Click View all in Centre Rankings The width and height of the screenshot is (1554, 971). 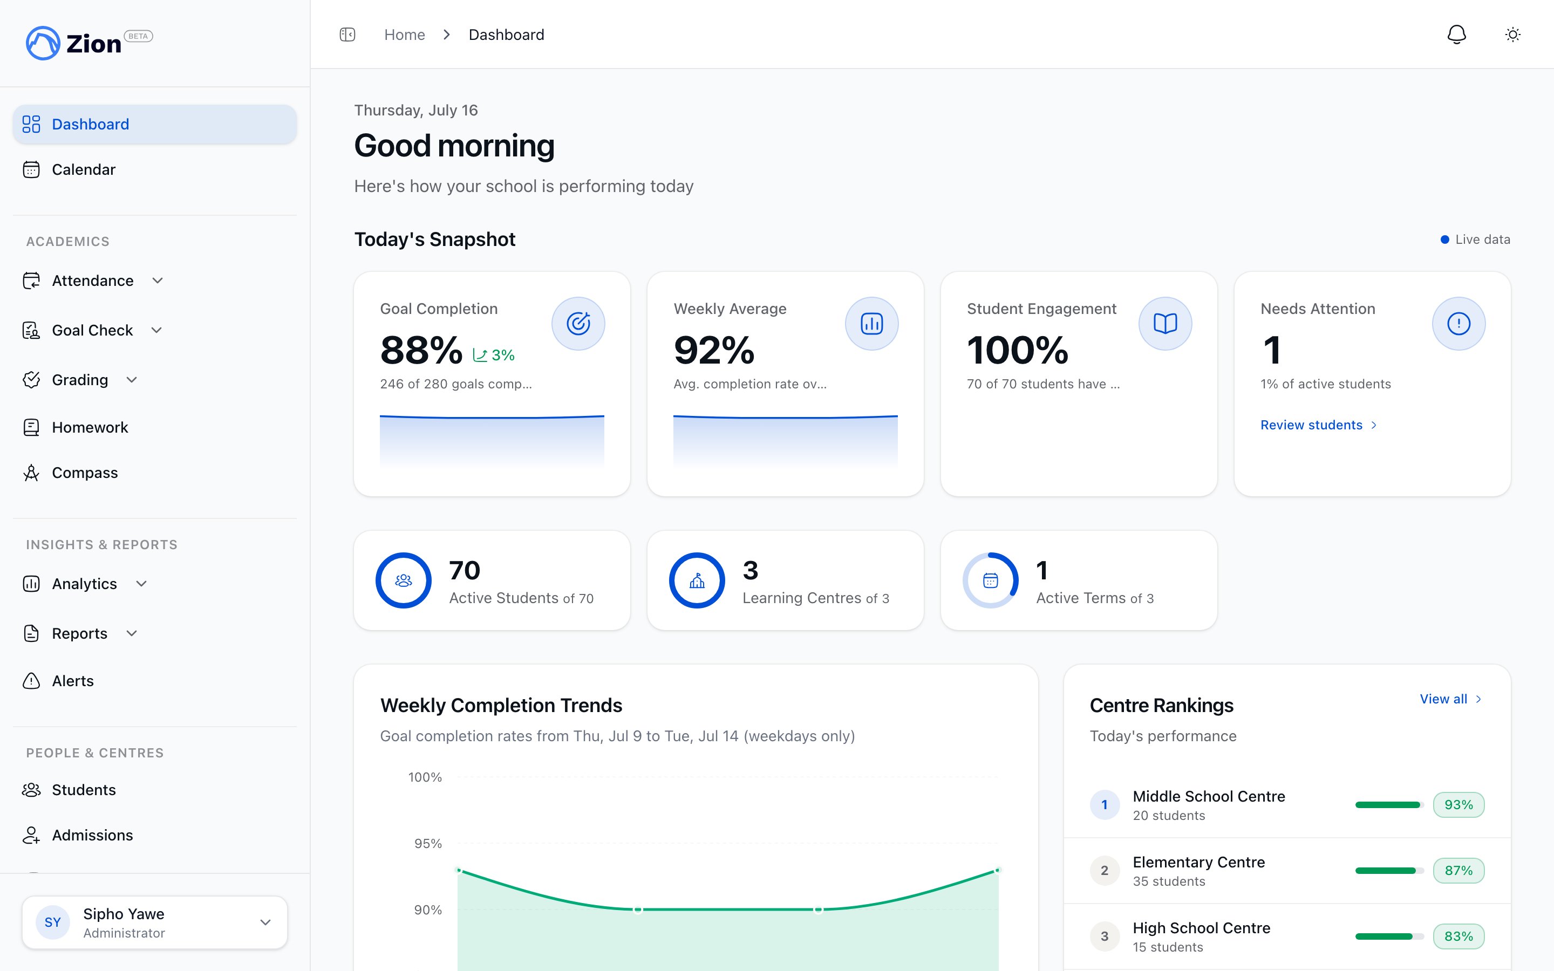[1451, 699]
